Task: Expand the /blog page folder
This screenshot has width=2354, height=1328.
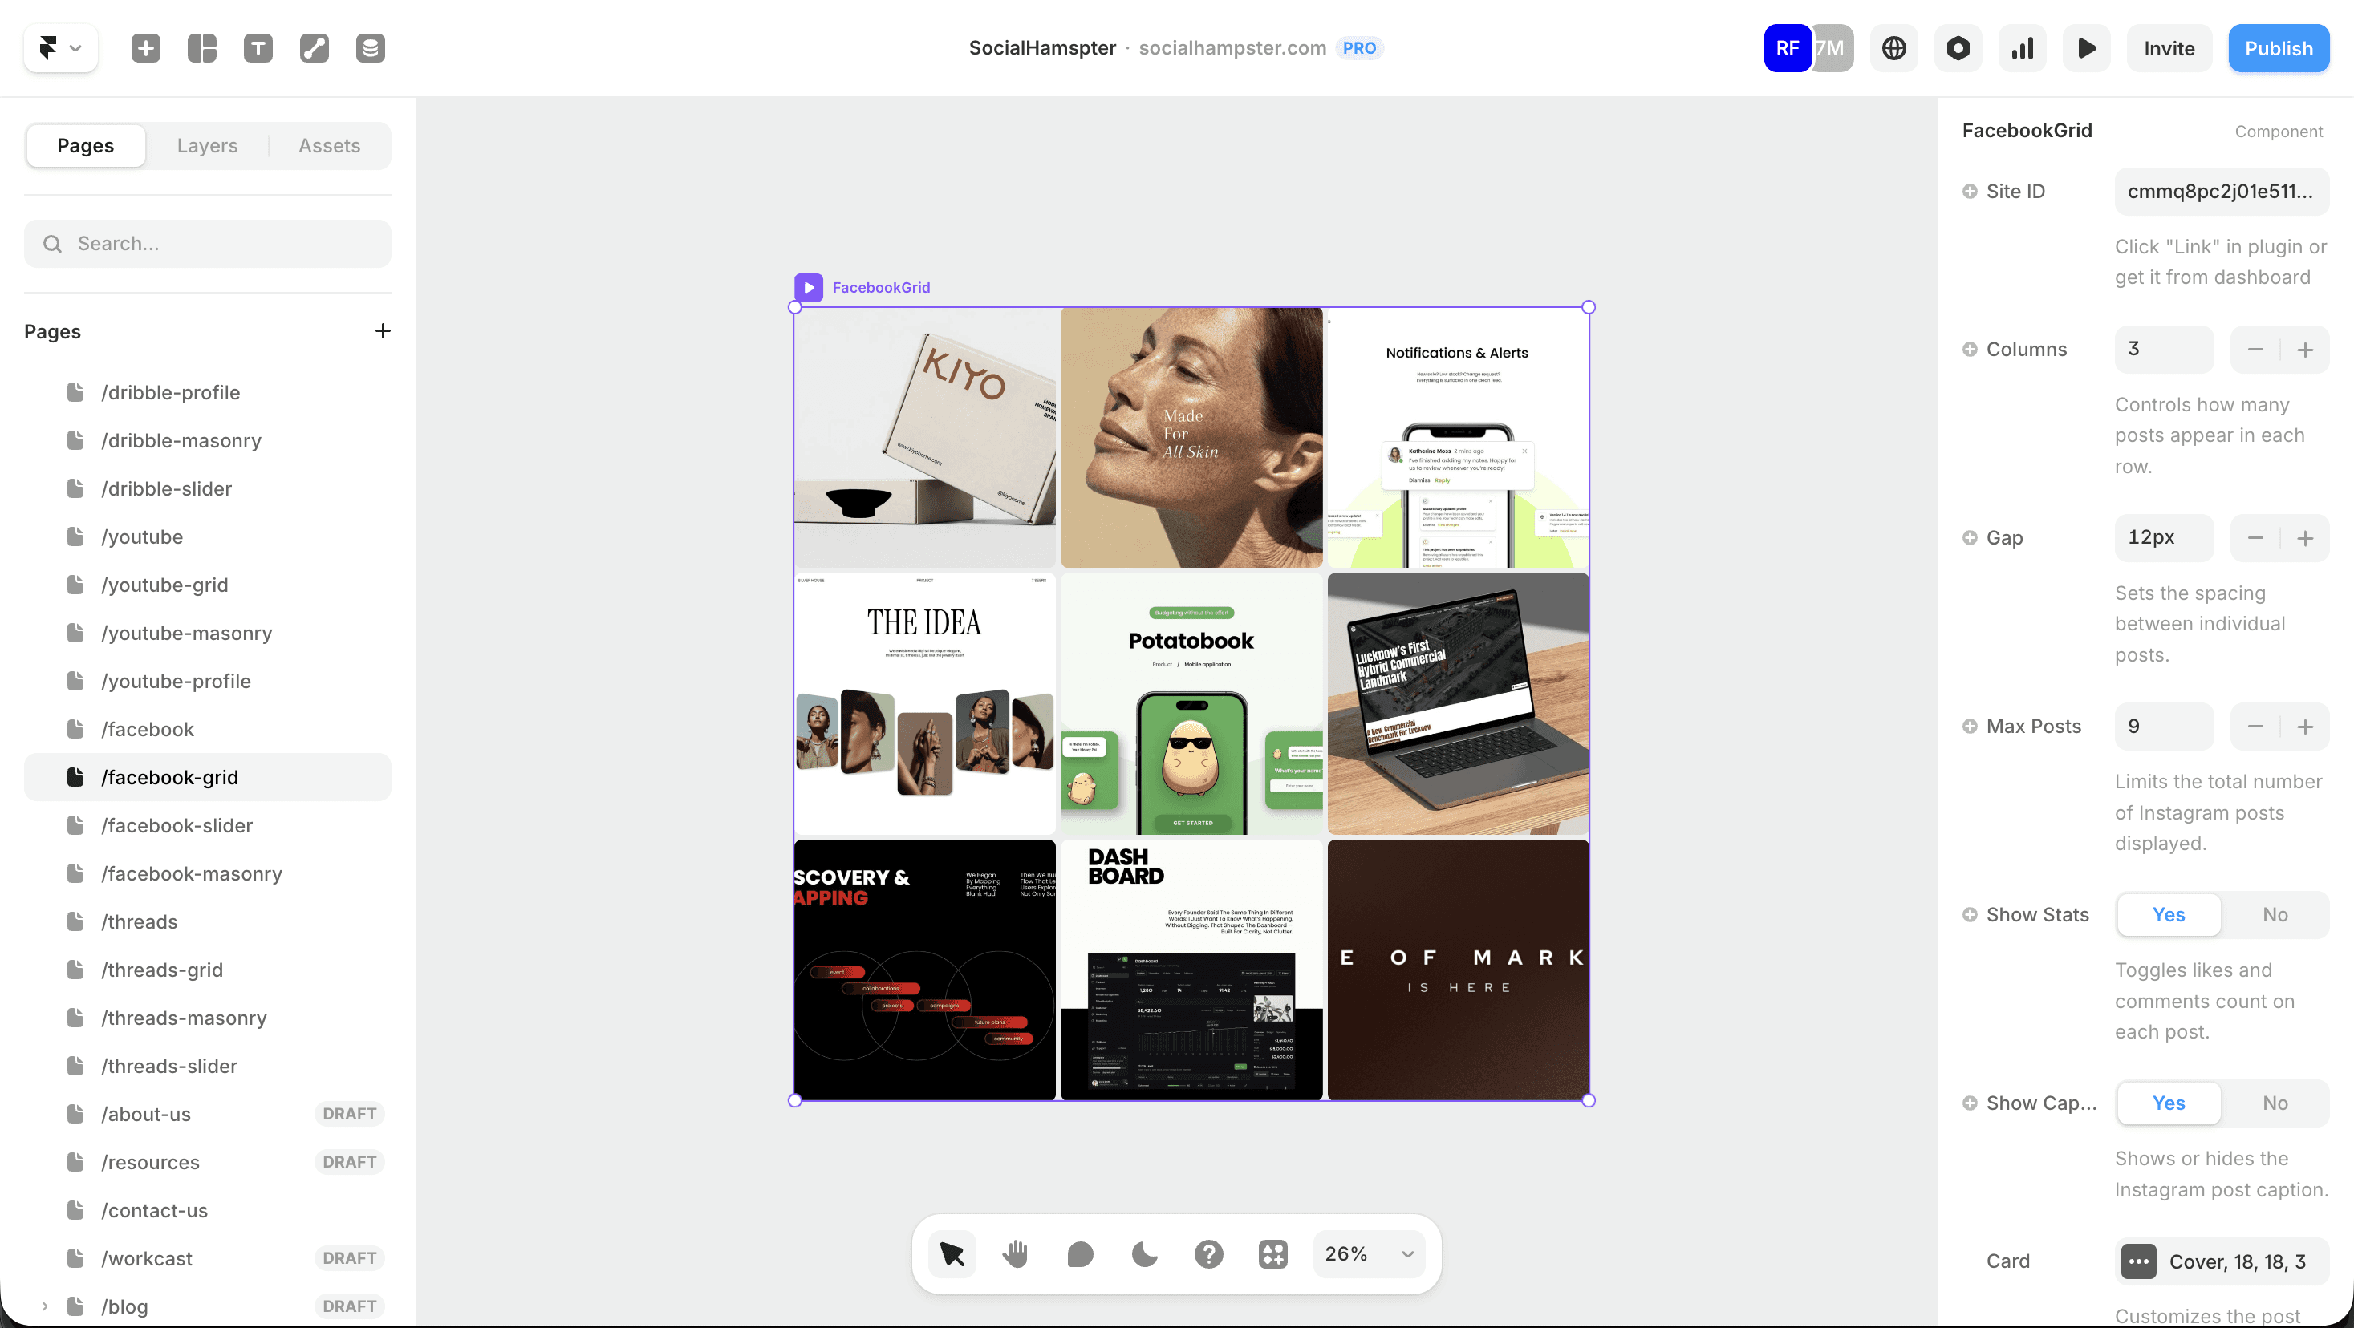Action: (44, 1306)
